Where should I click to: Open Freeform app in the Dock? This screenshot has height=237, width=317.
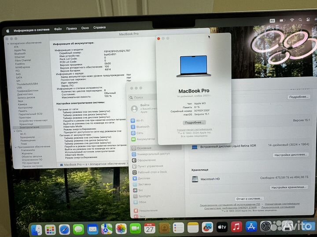click(207, 227)
